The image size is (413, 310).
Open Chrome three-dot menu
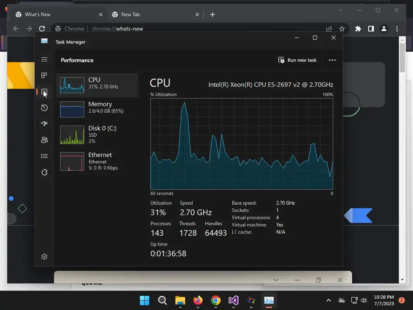397,29
